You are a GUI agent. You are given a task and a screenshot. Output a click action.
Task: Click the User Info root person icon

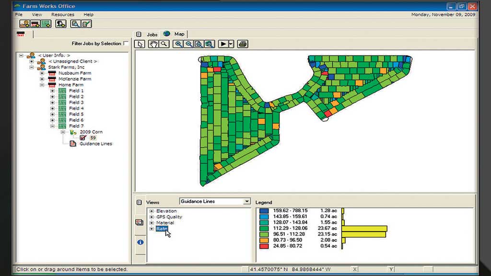tap(31, 56)
